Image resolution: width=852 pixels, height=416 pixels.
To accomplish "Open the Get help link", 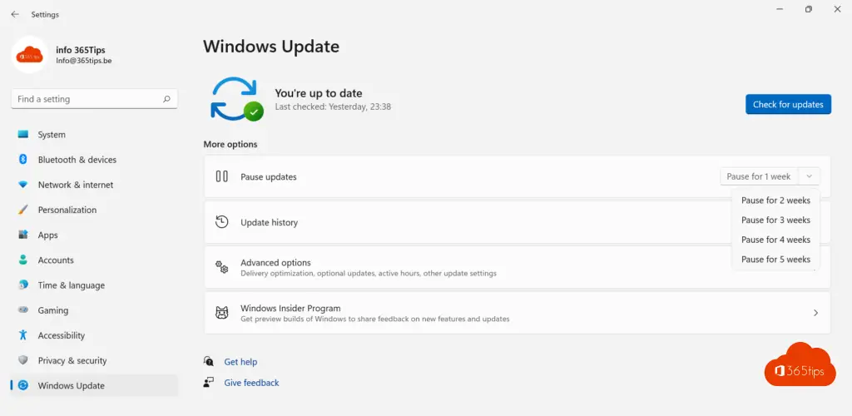I will point(240,362).
